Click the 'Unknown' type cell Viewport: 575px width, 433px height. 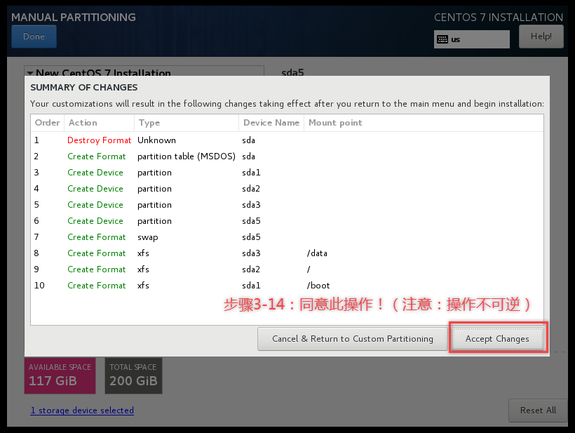pyautogui.click(x=156, y=140)
